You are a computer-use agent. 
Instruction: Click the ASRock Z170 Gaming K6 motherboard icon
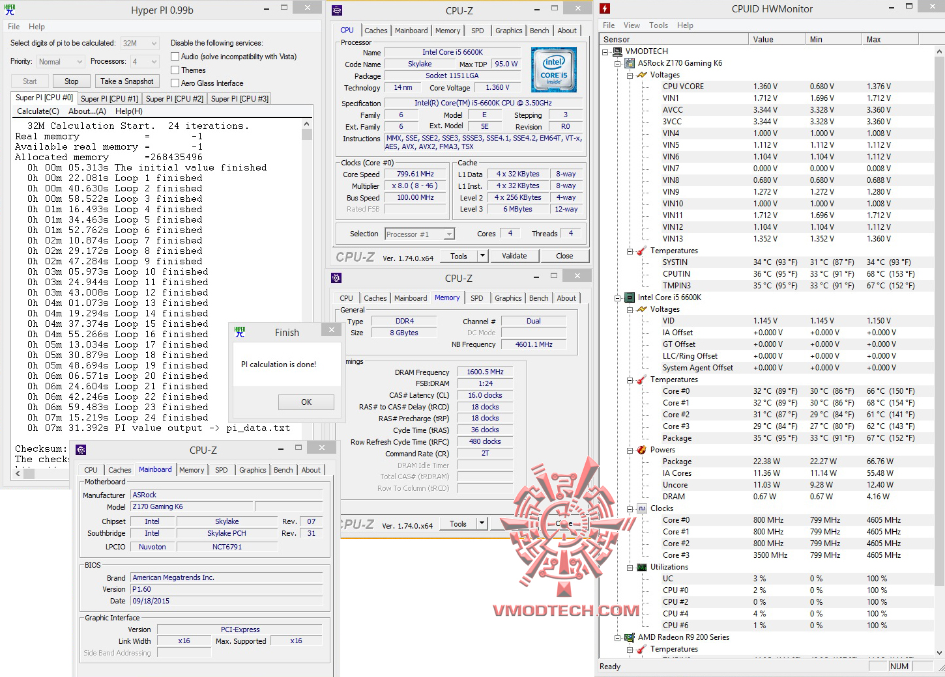(x=630, y=63)
